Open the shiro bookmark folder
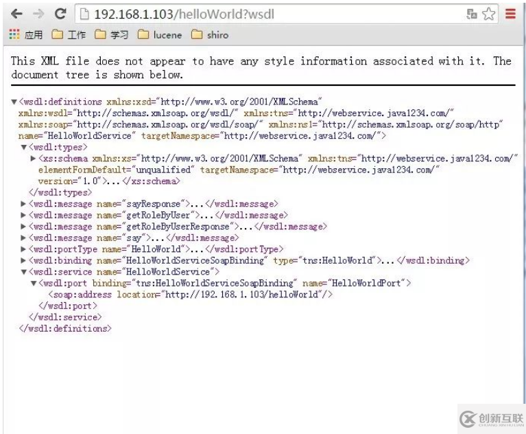526x434 pixels. pyautogui.click(x=210, y=34)
